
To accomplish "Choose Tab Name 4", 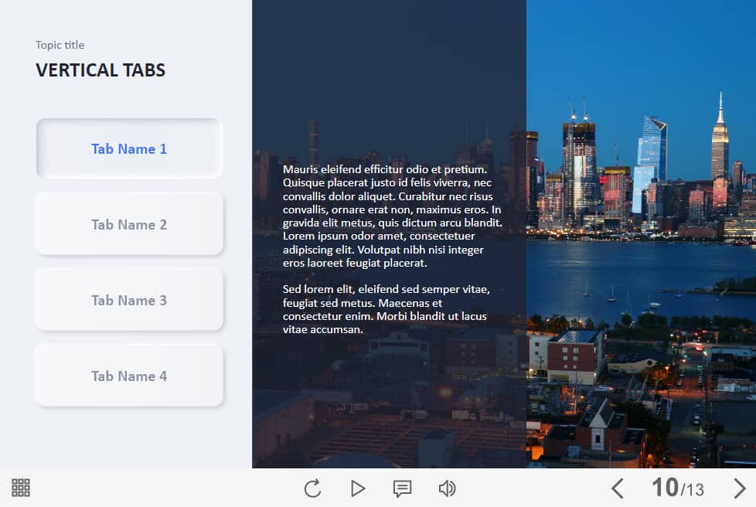I will tap(129, 376).
